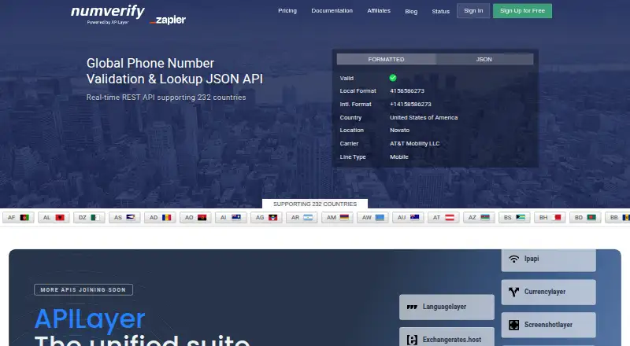Screen dimensions: 630x346
Task: Click the Sign In button
Action: click(x=473, y=11)
